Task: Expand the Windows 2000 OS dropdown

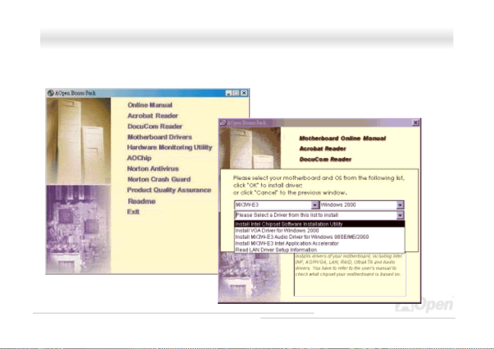Action: tap(399, 205)
